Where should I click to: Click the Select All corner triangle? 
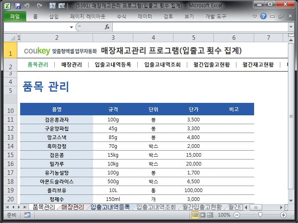click(x=10, y=38)
